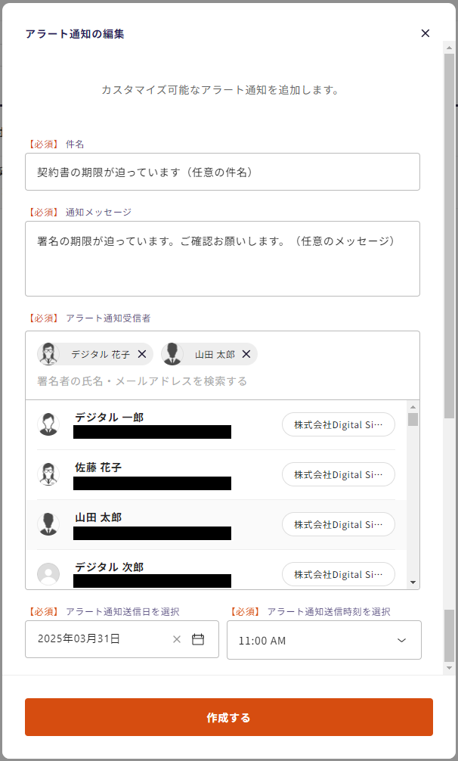Close the アラート通知の編集 dialog
Image resolution: width=458 pixels, height=761 pixels.
tap(425, 33)
